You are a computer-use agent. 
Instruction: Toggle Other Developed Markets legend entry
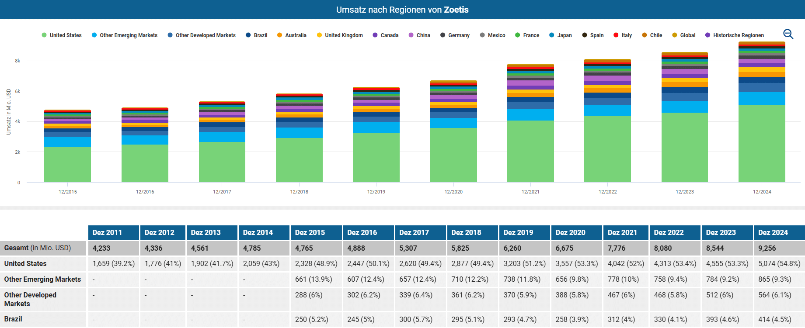(x=202, y=35)
